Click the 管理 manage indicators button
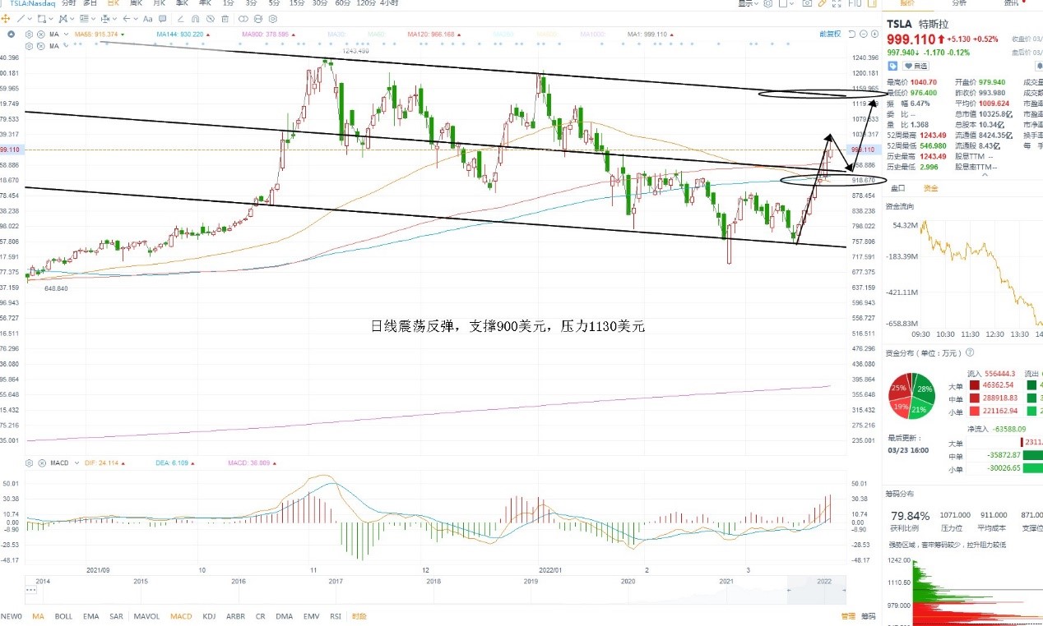 click(x=848, y=616)
